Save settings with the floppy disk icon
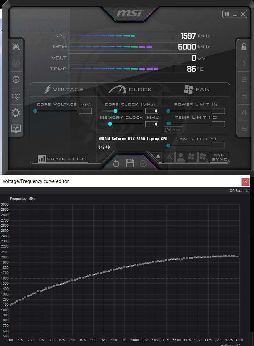 (130, 163)
